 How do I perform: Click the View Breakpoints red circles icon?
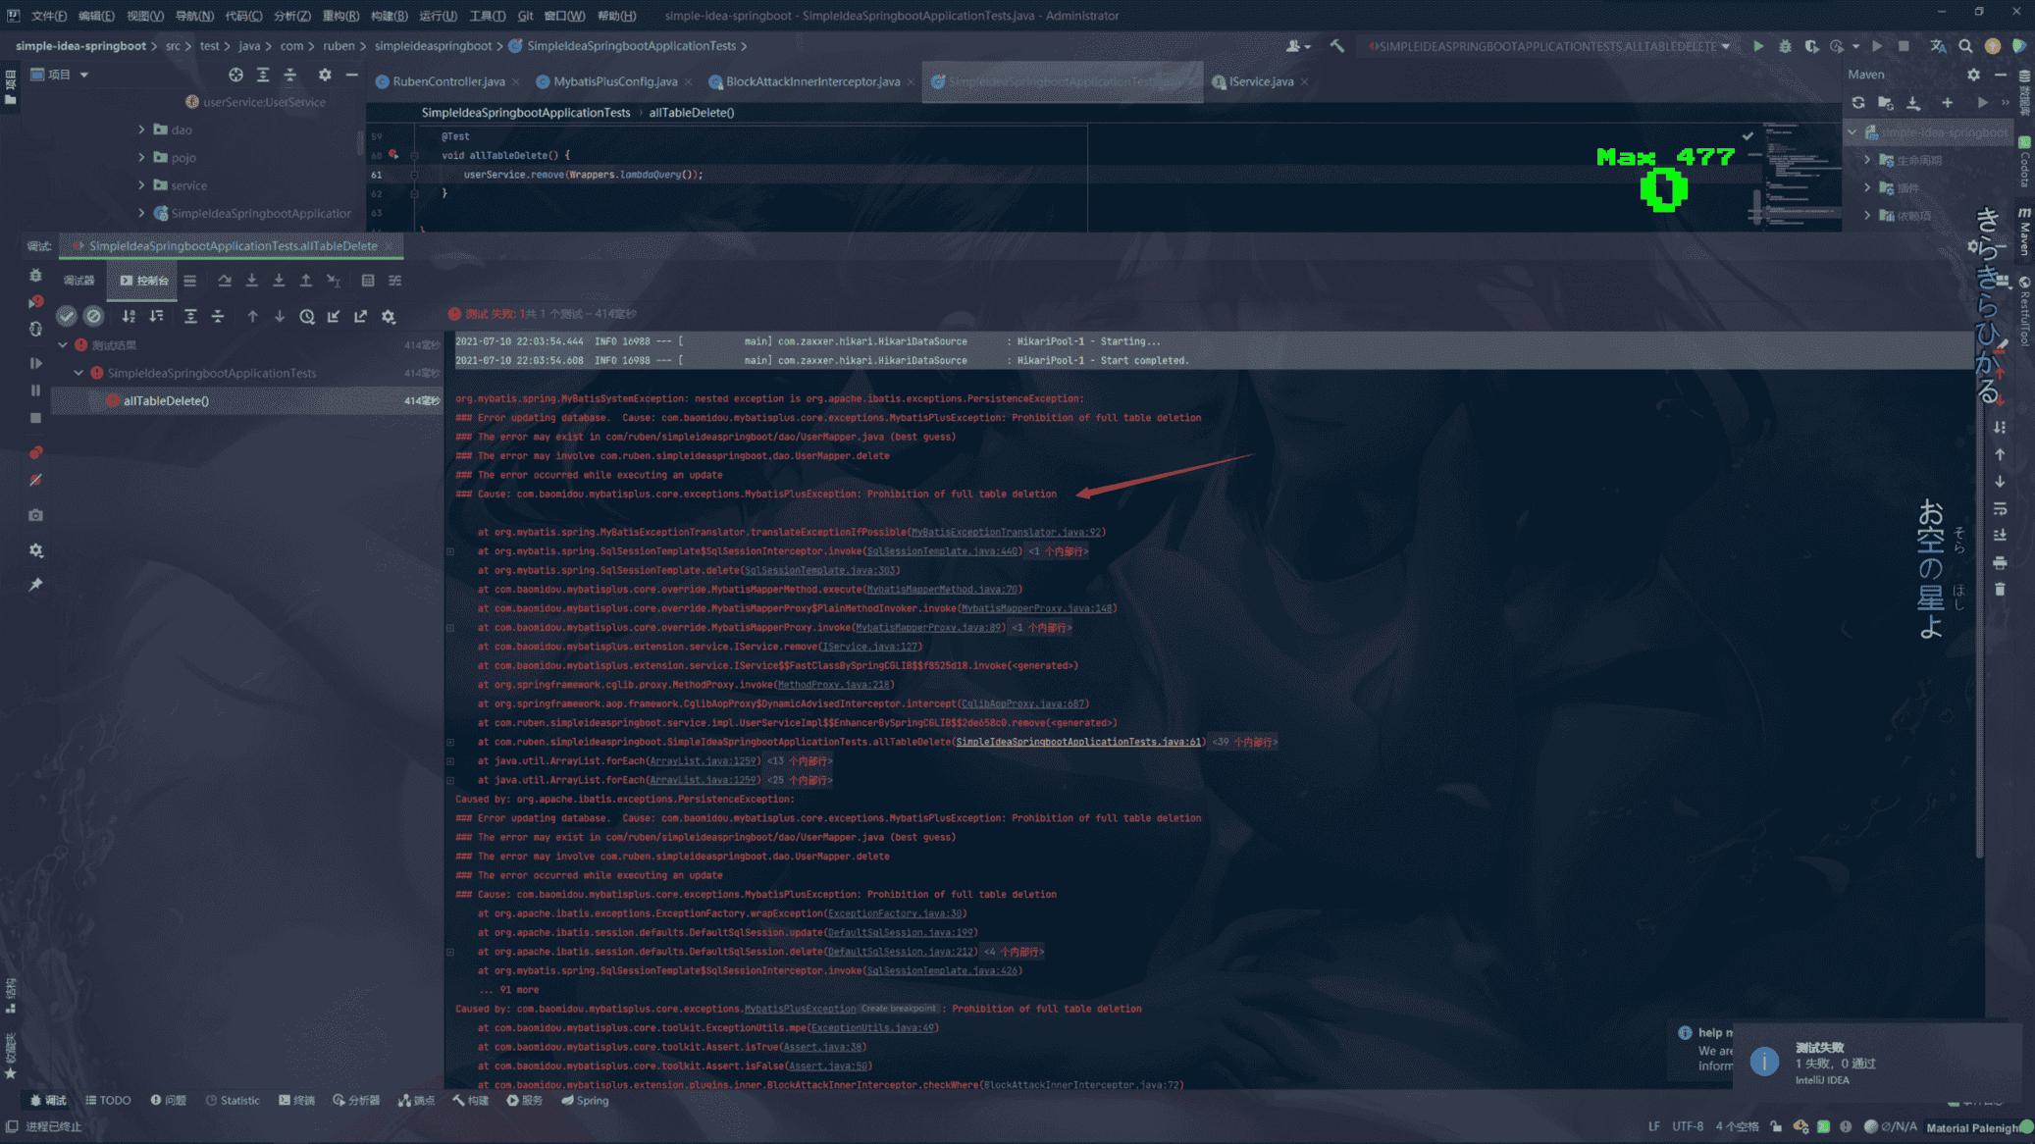[x=35, y=452]
